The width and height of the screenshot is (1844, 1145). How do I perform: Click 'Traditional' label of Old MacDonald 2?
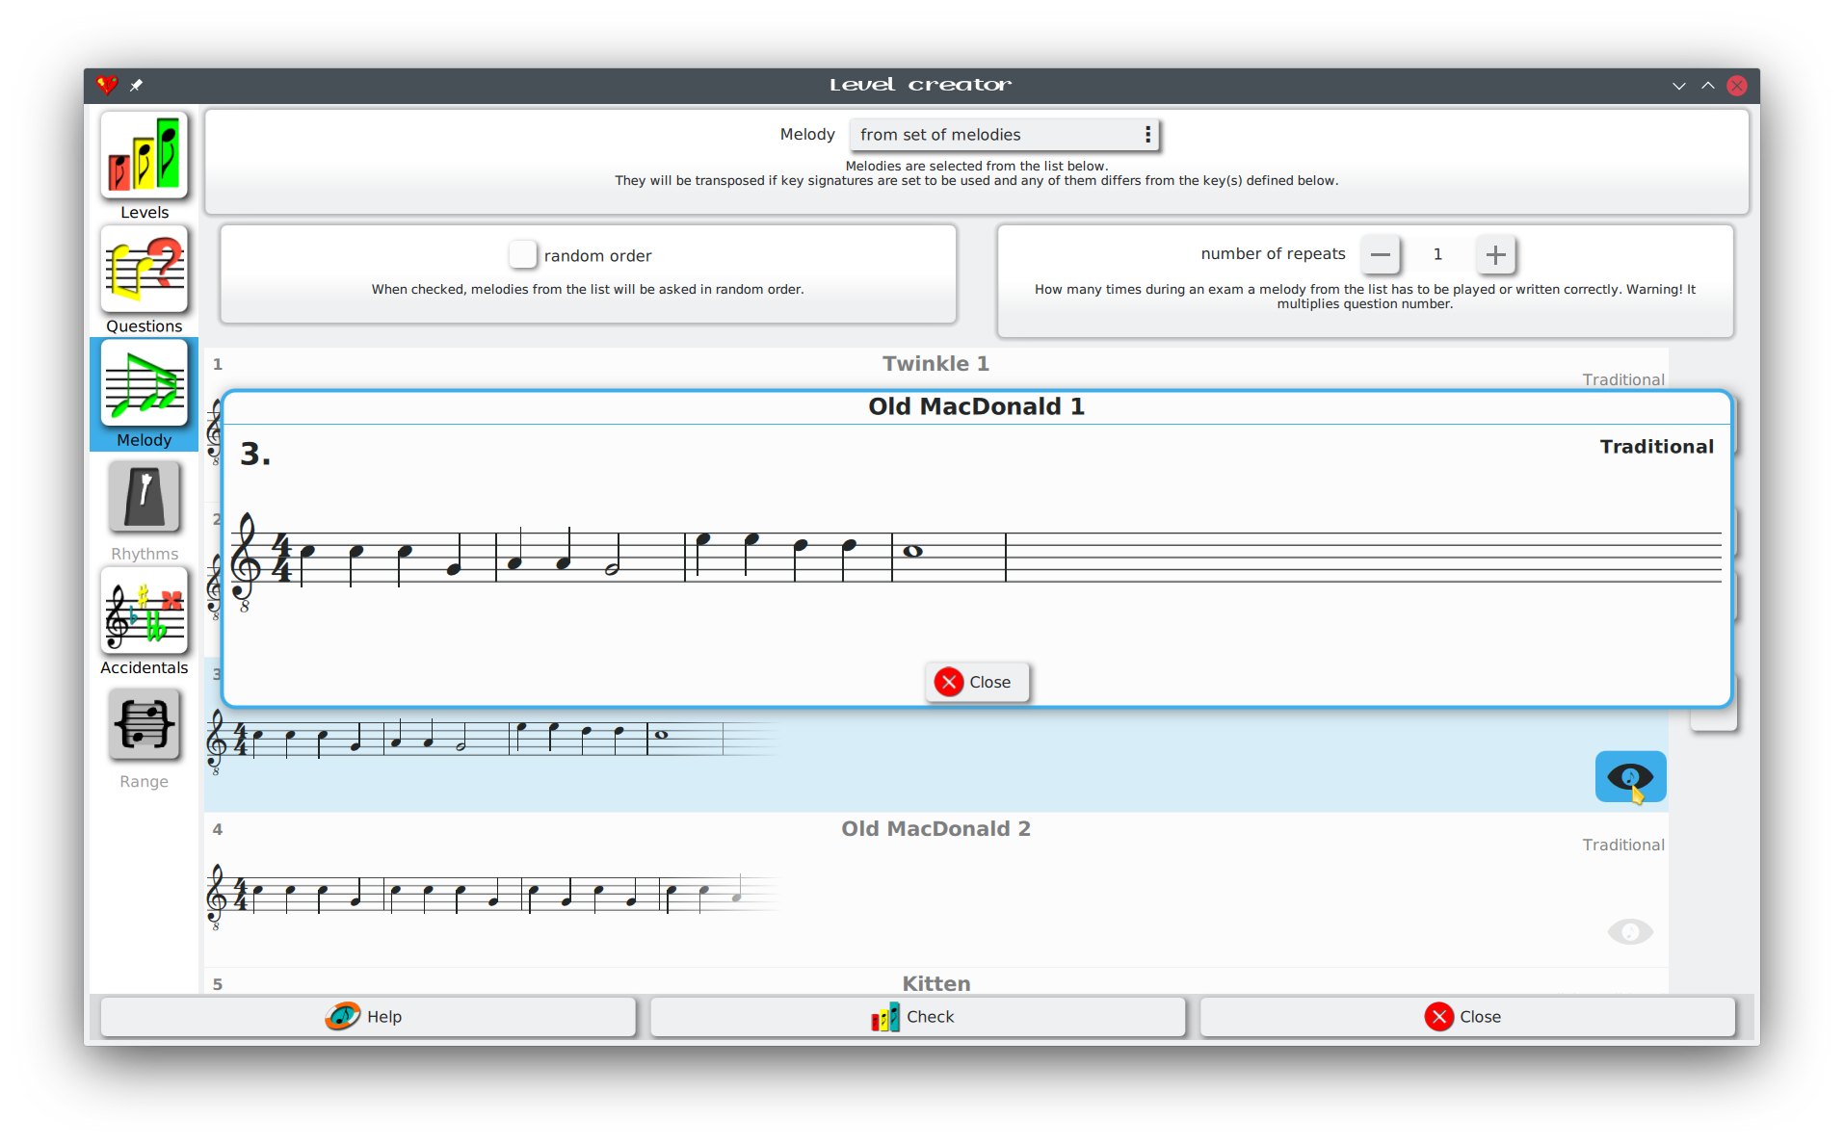click(x=1622, y=845)
